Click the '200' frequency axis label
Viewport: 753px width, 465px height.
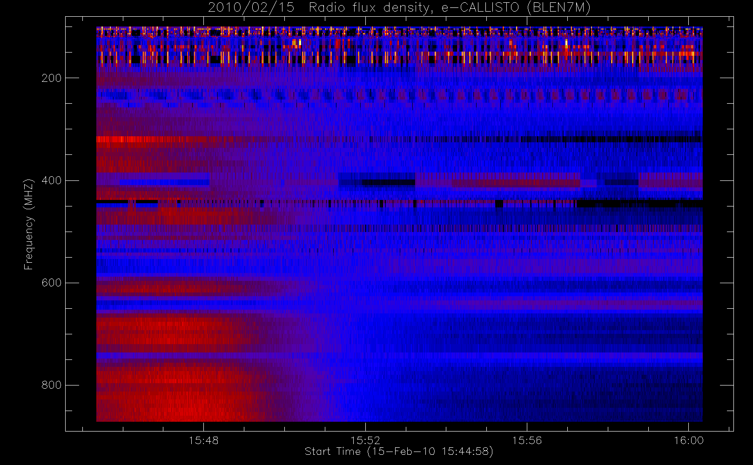[x=51, y=78]
